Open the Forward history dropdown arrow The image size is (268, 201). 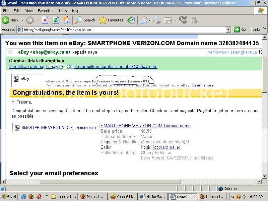click(x=37, y=20)
